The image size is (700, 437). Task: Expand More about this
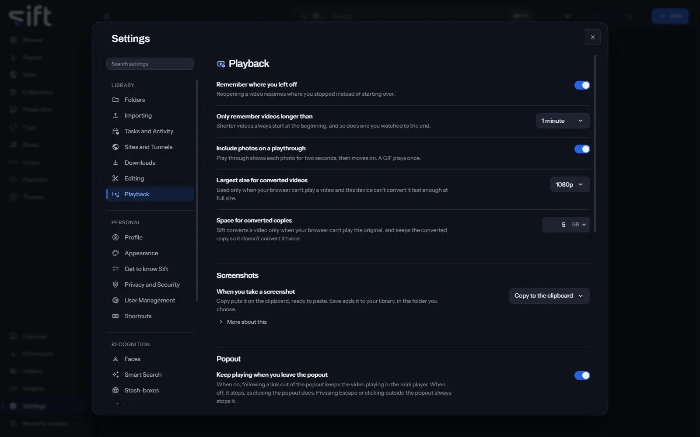click(x=242, y=322)
